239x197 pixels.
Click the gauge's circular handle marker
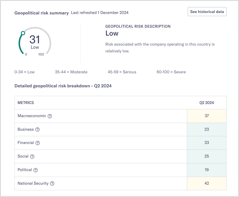coord(23,33)
